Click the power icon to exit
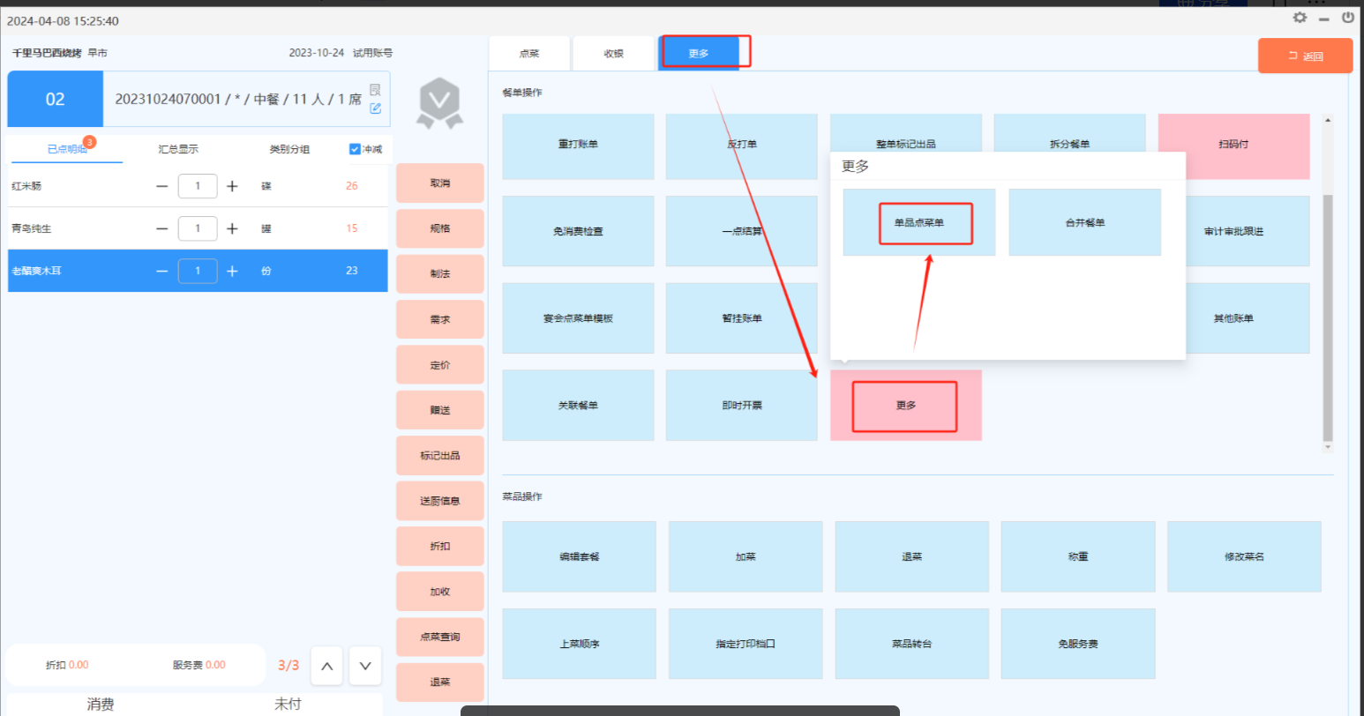Image resolution: width=1364 pixels, height=716 pixels. 1347,18
